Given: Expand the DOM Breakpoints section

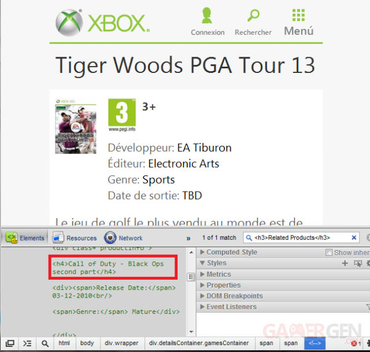Looking at the screenshot, I should [202, 296].
